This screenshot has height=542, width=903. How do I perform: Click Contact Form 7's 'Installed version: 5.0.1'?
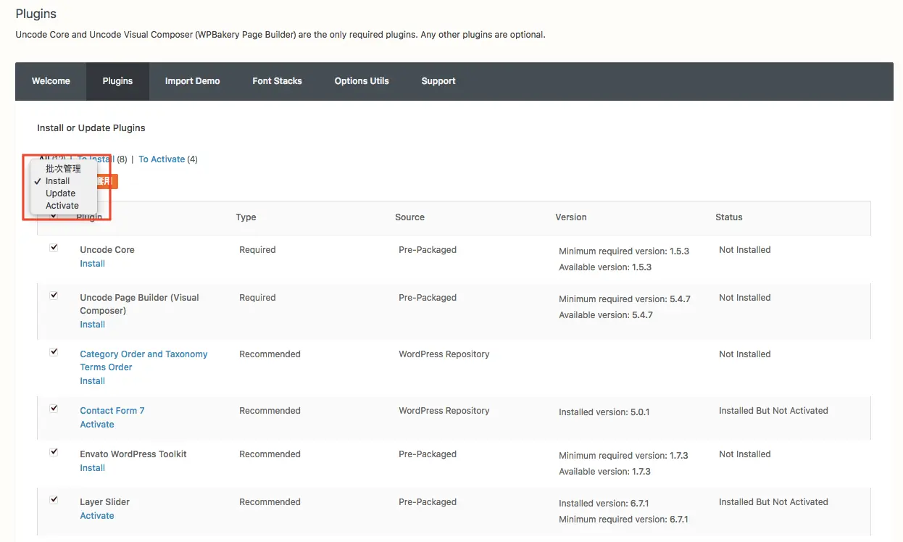click(x=604, y=412)
